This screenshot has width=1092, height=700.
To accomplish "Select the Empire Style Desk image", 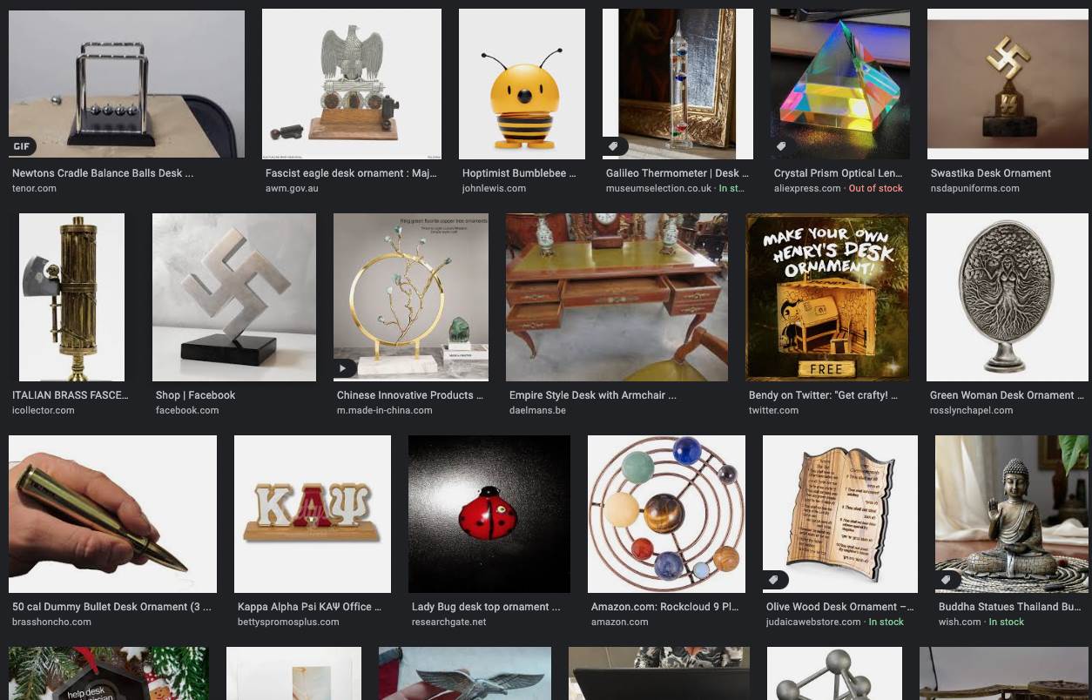I will [x=617, y=297].
